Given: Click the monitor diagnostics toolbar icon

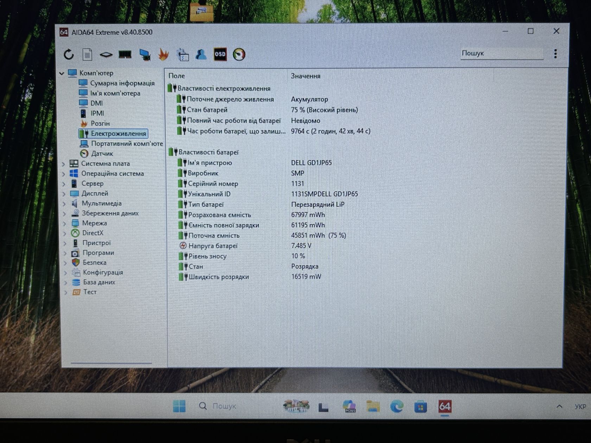Looking at the screenshot, I should coord(145,54).
